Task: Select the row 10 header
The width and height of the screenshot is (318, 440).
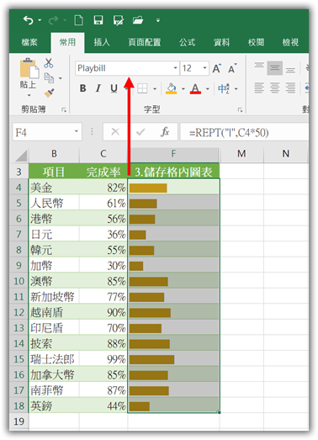Action: point(19,281)
